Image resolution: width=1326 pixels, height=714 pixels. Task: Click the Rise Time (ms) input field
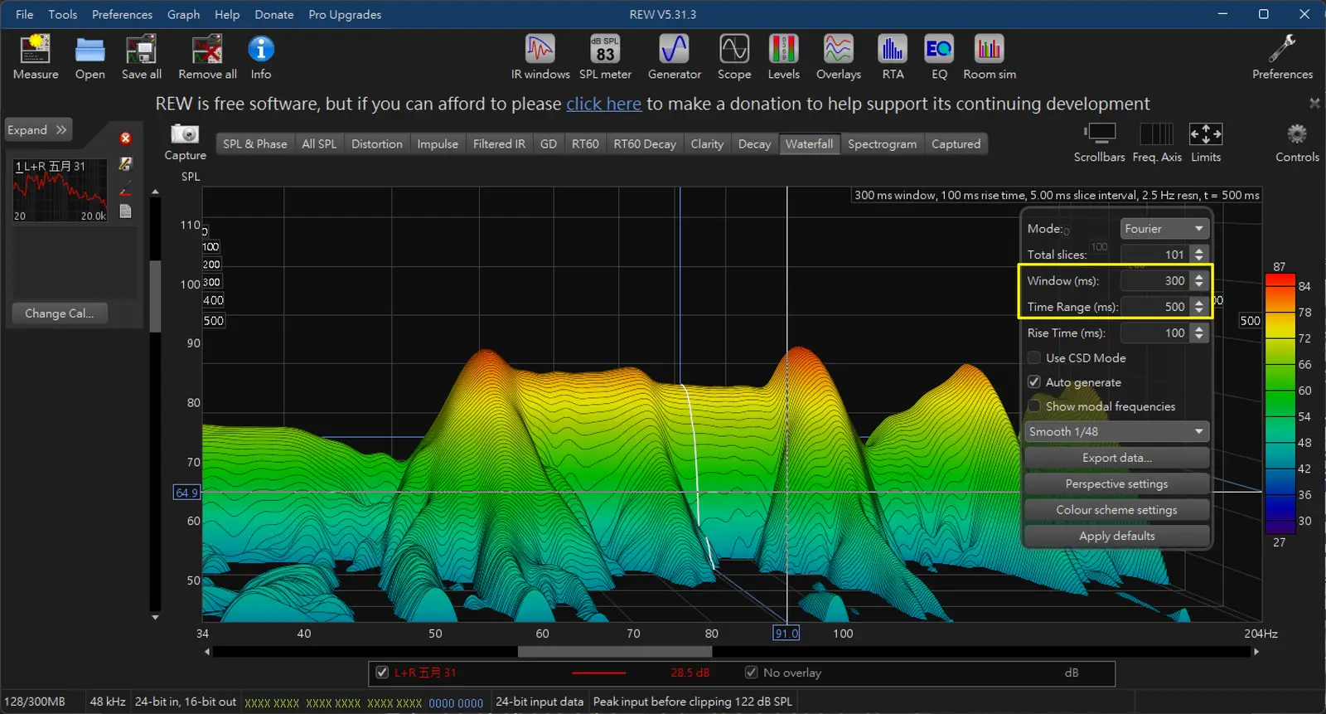1155,333
